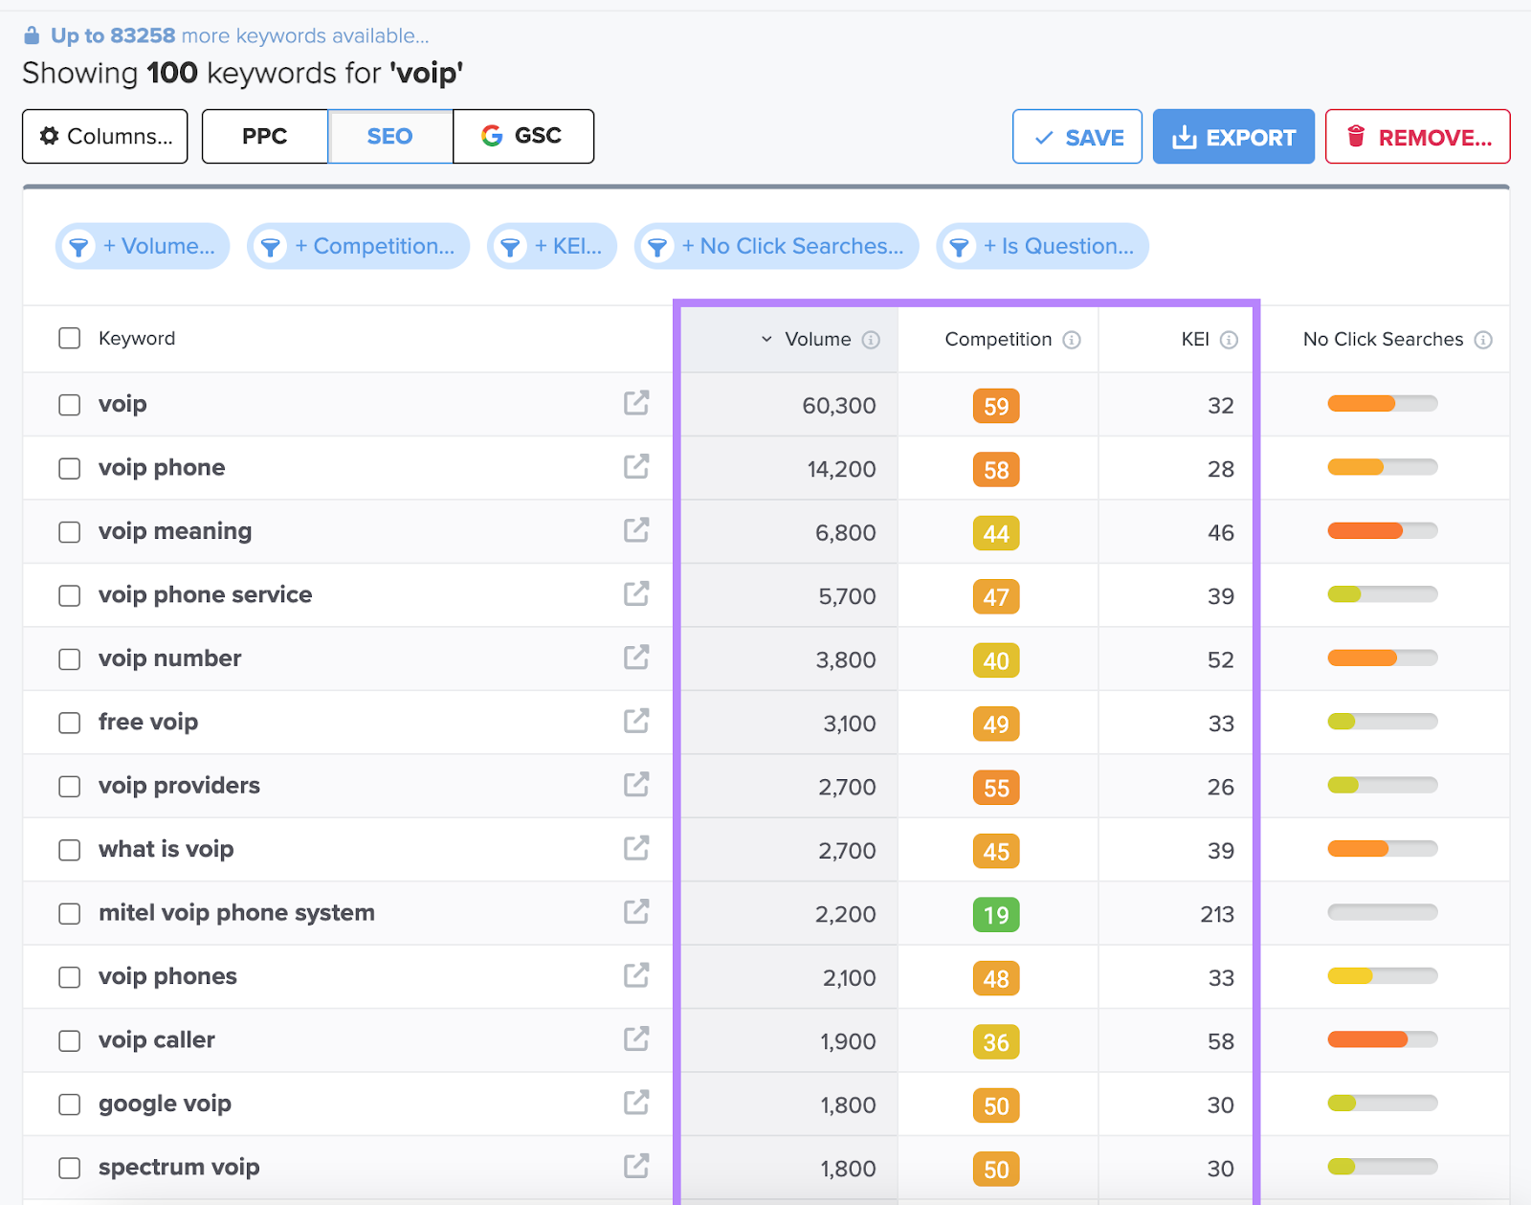Click the info icon beside Competition header
Image resolution: width=1531 pixels, height=1205 pixels.
tap(1072, 339)
